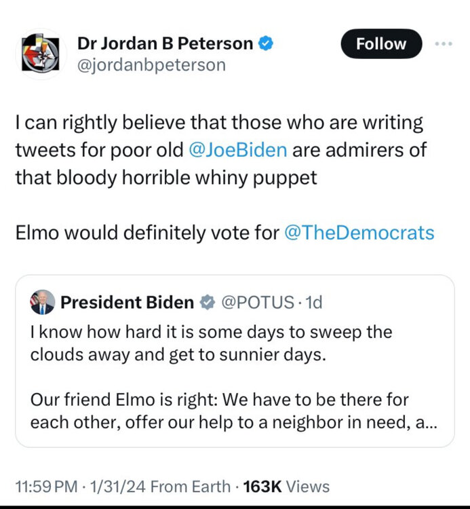Click the line 'Elmo would definitely vote for'
470x509 pixels.
point(147,233)
